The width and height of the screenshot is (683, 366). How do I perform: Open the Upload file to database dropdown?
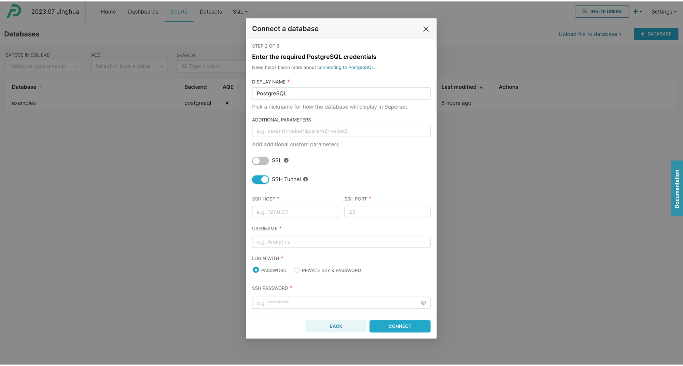(x=590, y=34)
